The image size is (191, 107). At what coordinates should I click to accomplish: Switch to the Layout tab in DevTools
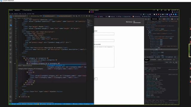coord(159,59)
